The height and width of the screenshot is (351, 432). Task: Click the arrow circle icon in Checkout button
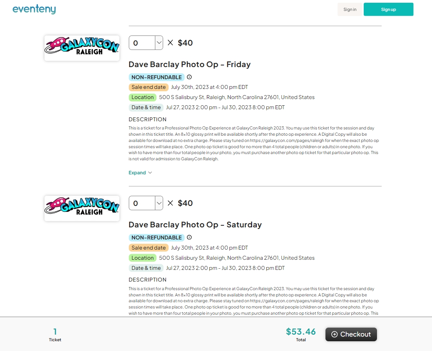pos(334,334)
